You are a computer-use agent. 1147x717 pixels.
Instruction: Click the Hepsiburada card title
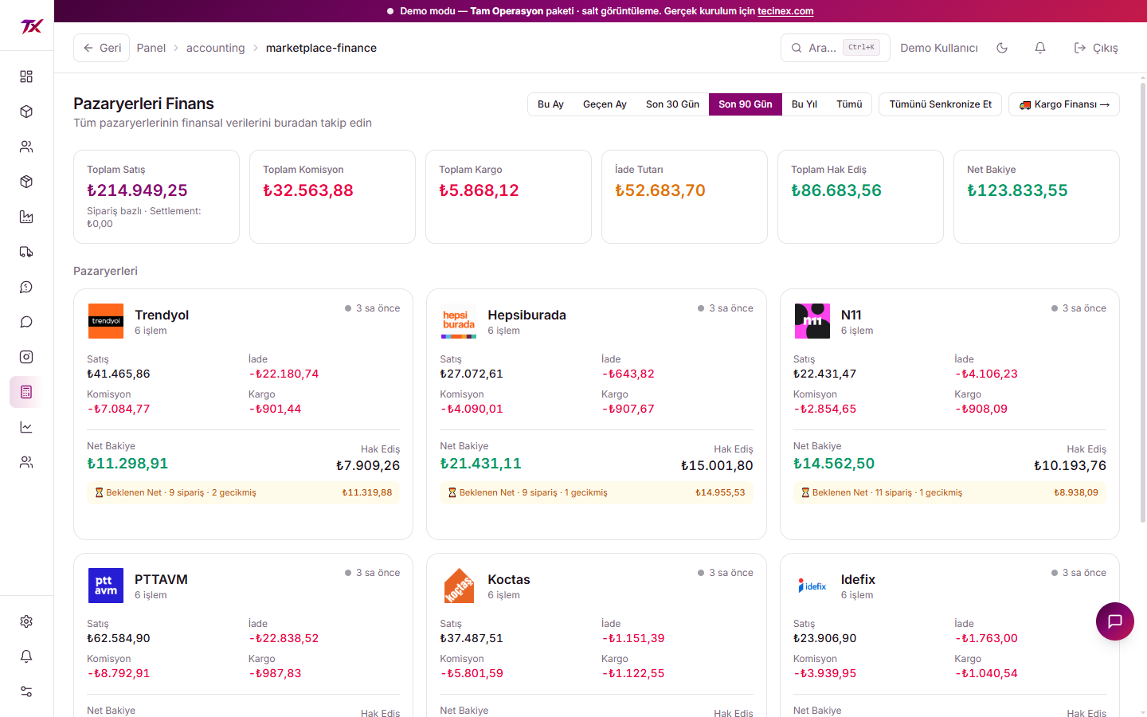(x=527, y=315)
